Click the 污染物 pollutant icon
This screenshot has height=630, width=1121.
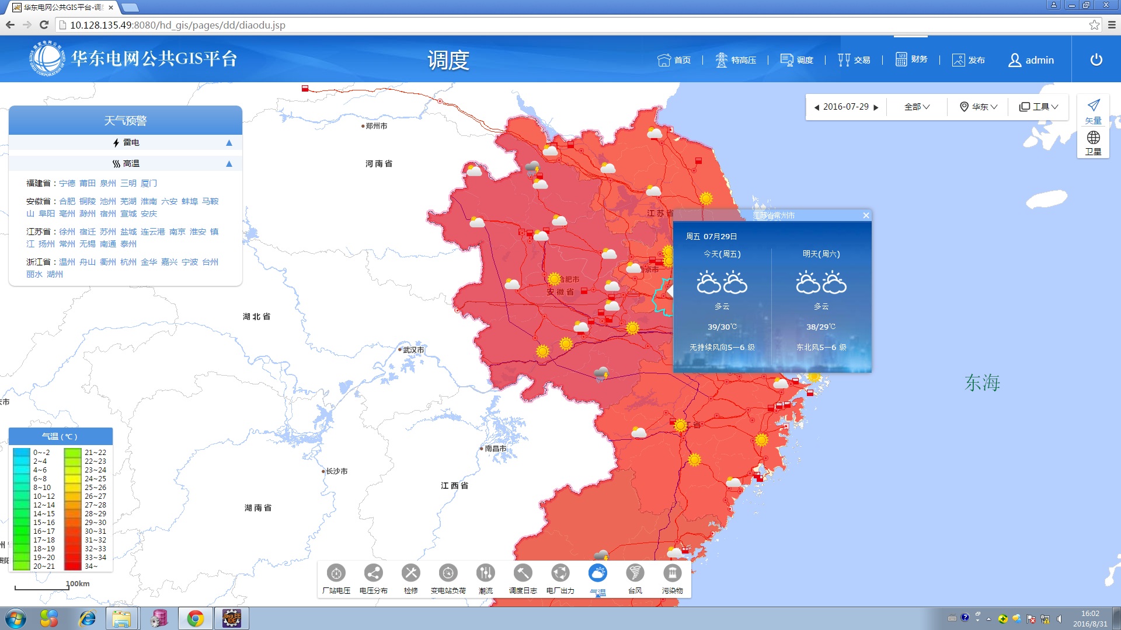click(672, 573)
